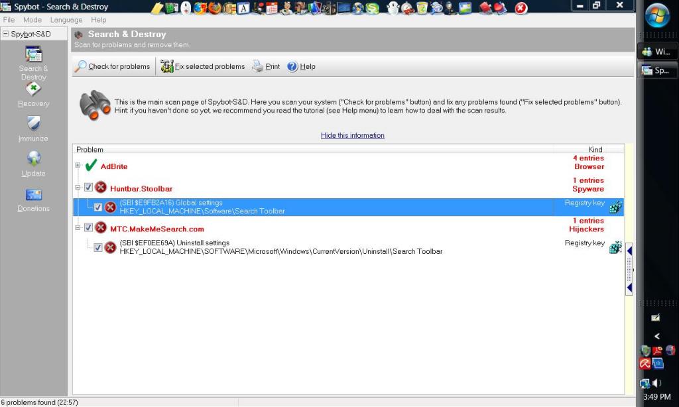Open the Recovery section icon

coord(33,89)
